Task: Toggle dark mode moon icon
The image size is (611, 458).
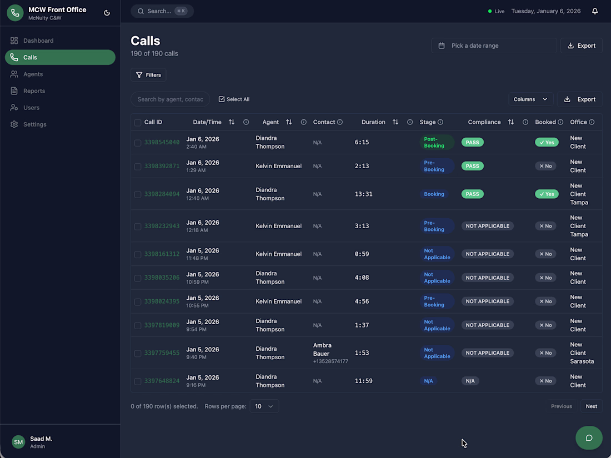Action: pos(107,13)
